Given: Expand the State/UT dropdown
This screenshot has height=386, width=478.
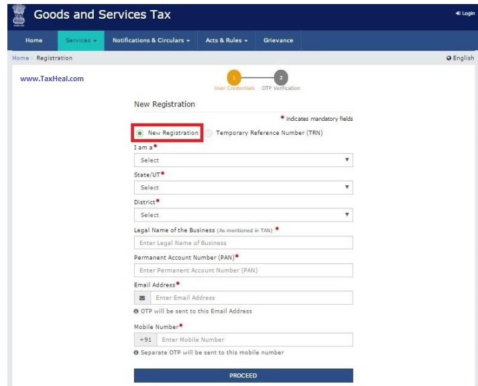Looking at the screenshot, I should coord(243,188).
